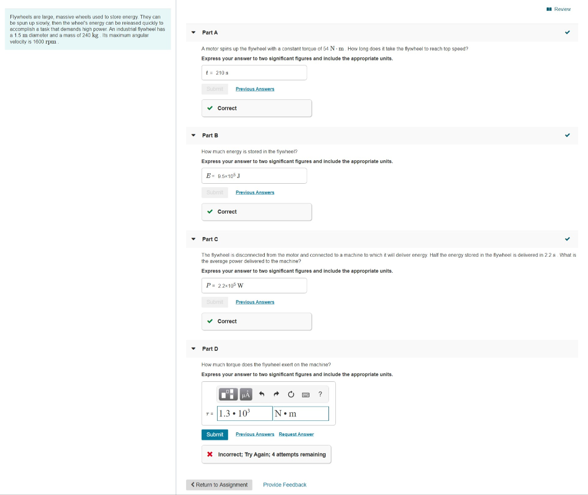This screenshot has width=588, height=495.
Task: Select the red X incorrect icon
Action: [x=210, y=454]
